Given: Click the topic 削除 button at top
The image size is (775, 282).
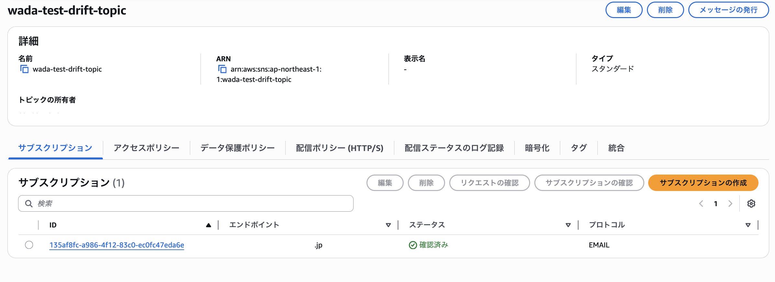Looking at the screenshot, I should 665,10.
